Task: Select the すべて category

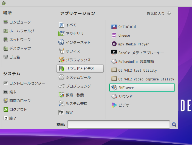Action: coord(80,25)
